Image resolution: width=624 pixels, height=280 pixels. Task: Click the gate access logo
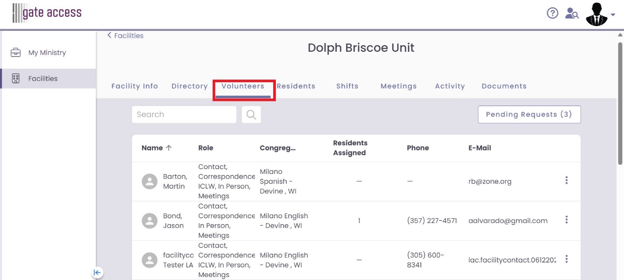pyautogui.click(x=47, y=13)
